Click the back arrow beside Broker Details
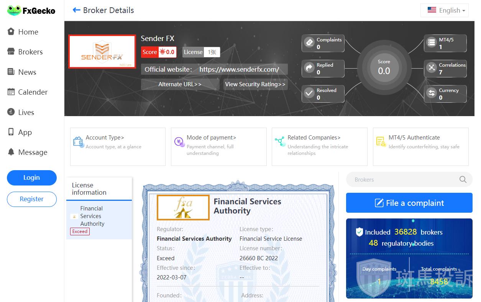 [x=76, y=10]
